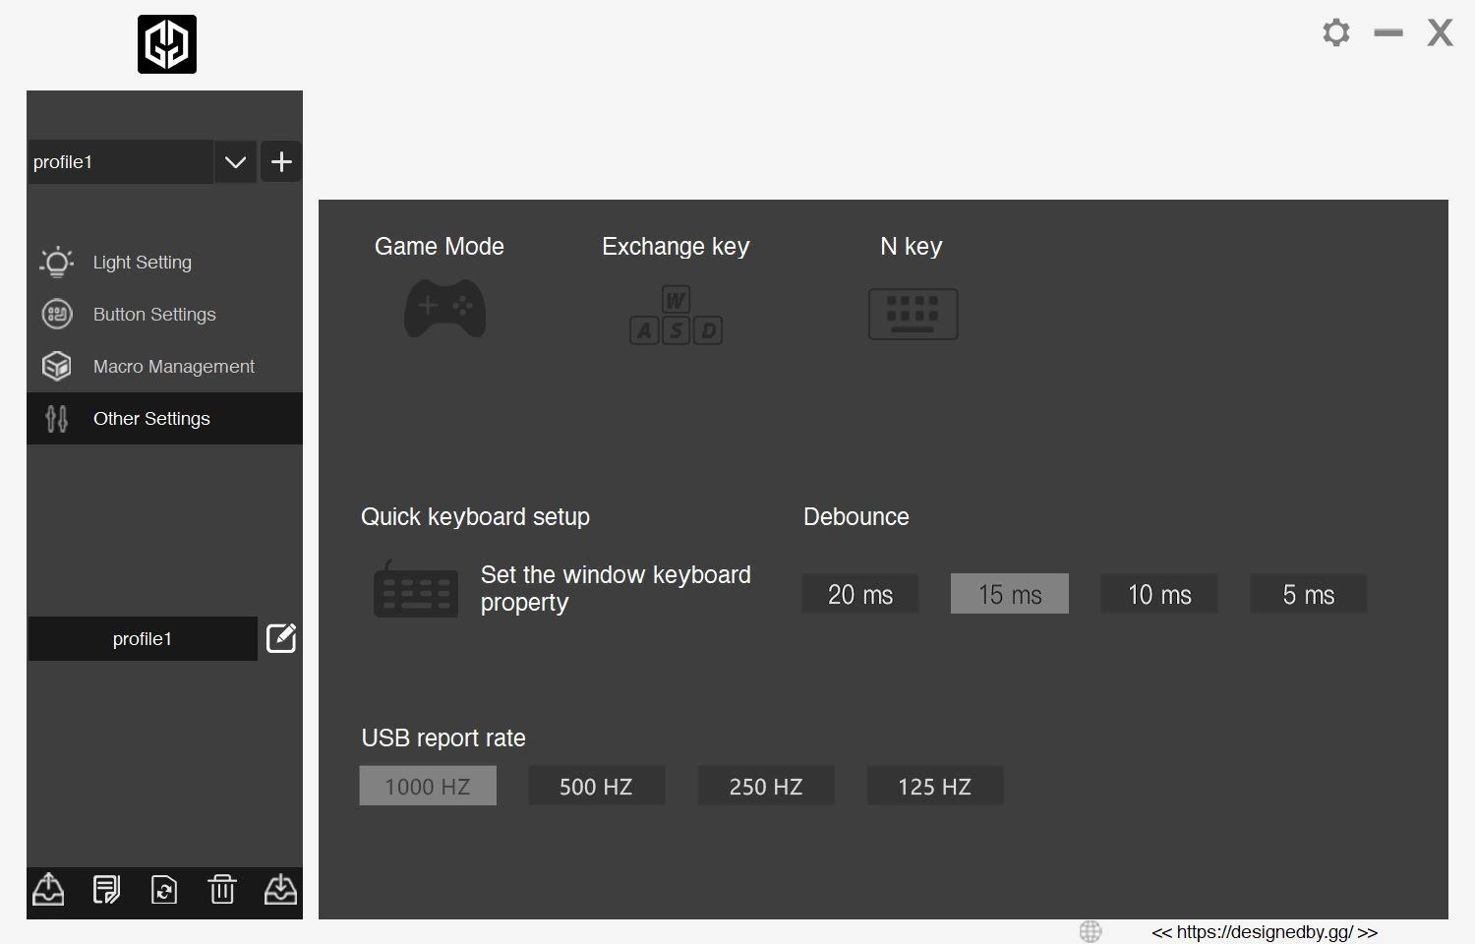
Task: Select Other Settings menu item
Action: click(164, 419)
